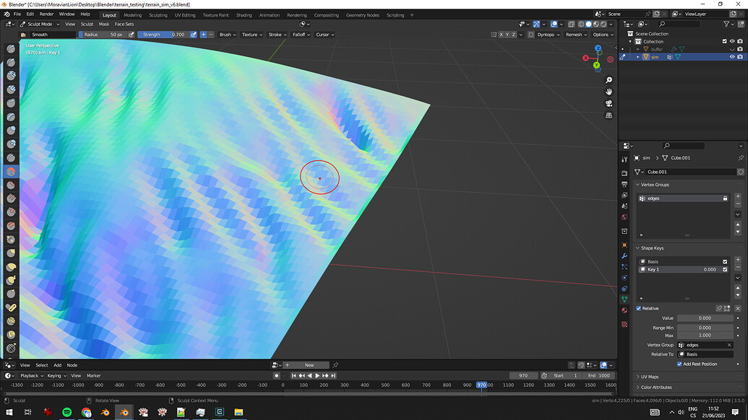Viewport: 748px width, 420px height.
Task: Enable the Dyntopo checkbox in header
Action: click(531, 35)
